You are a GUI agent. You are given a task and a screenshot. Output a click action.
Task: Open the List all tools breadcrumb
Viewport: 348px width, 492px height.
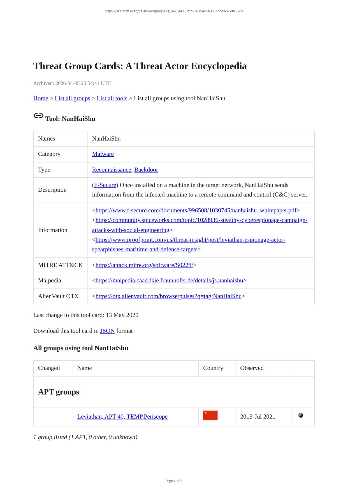pos(112,98)
